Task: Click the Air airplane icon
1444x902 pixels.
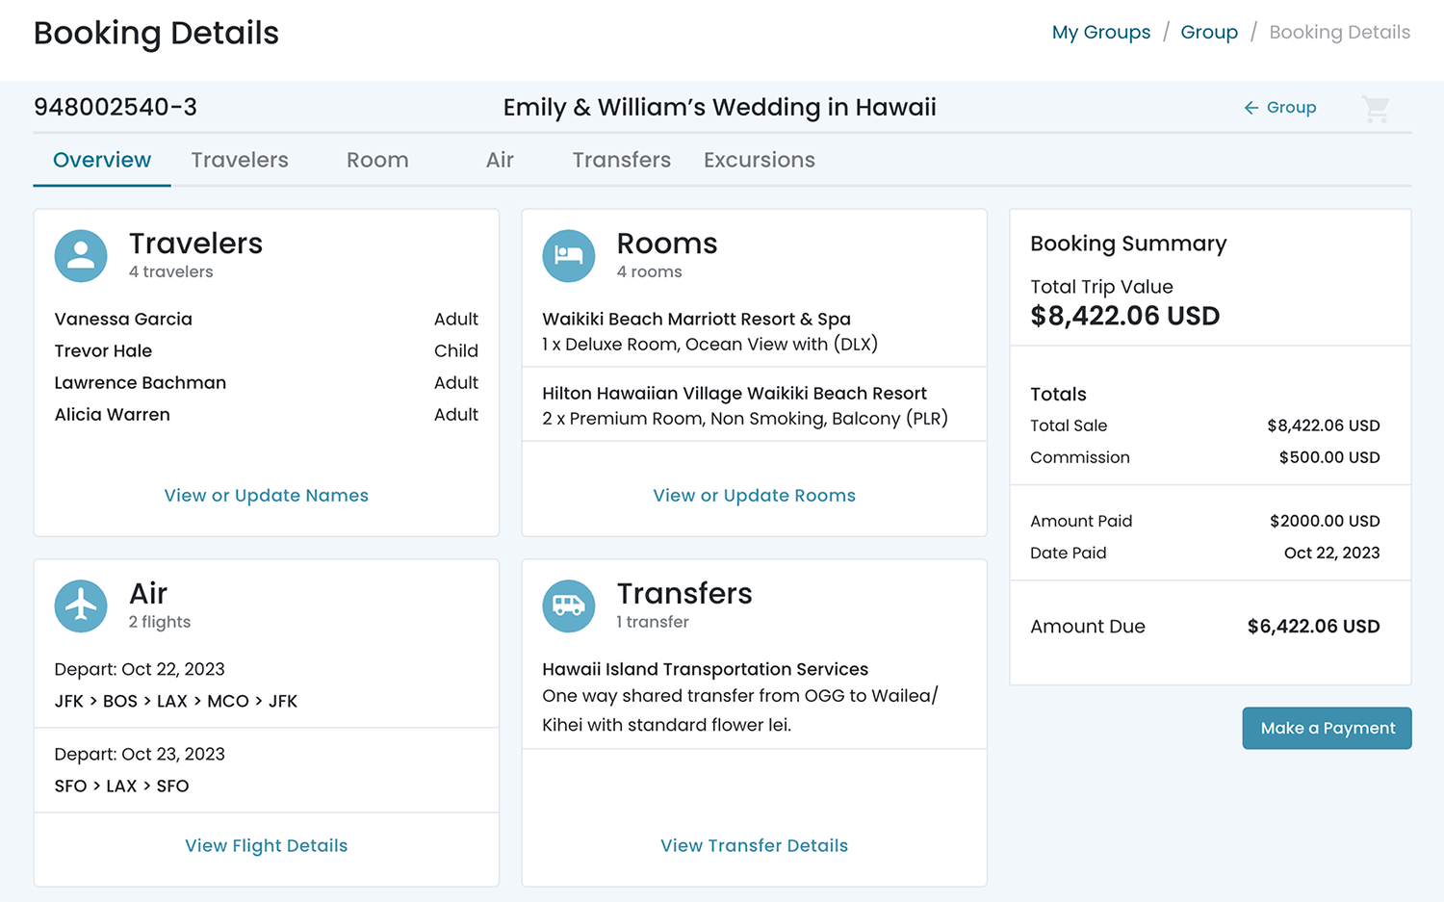Action: click(81, 606)
